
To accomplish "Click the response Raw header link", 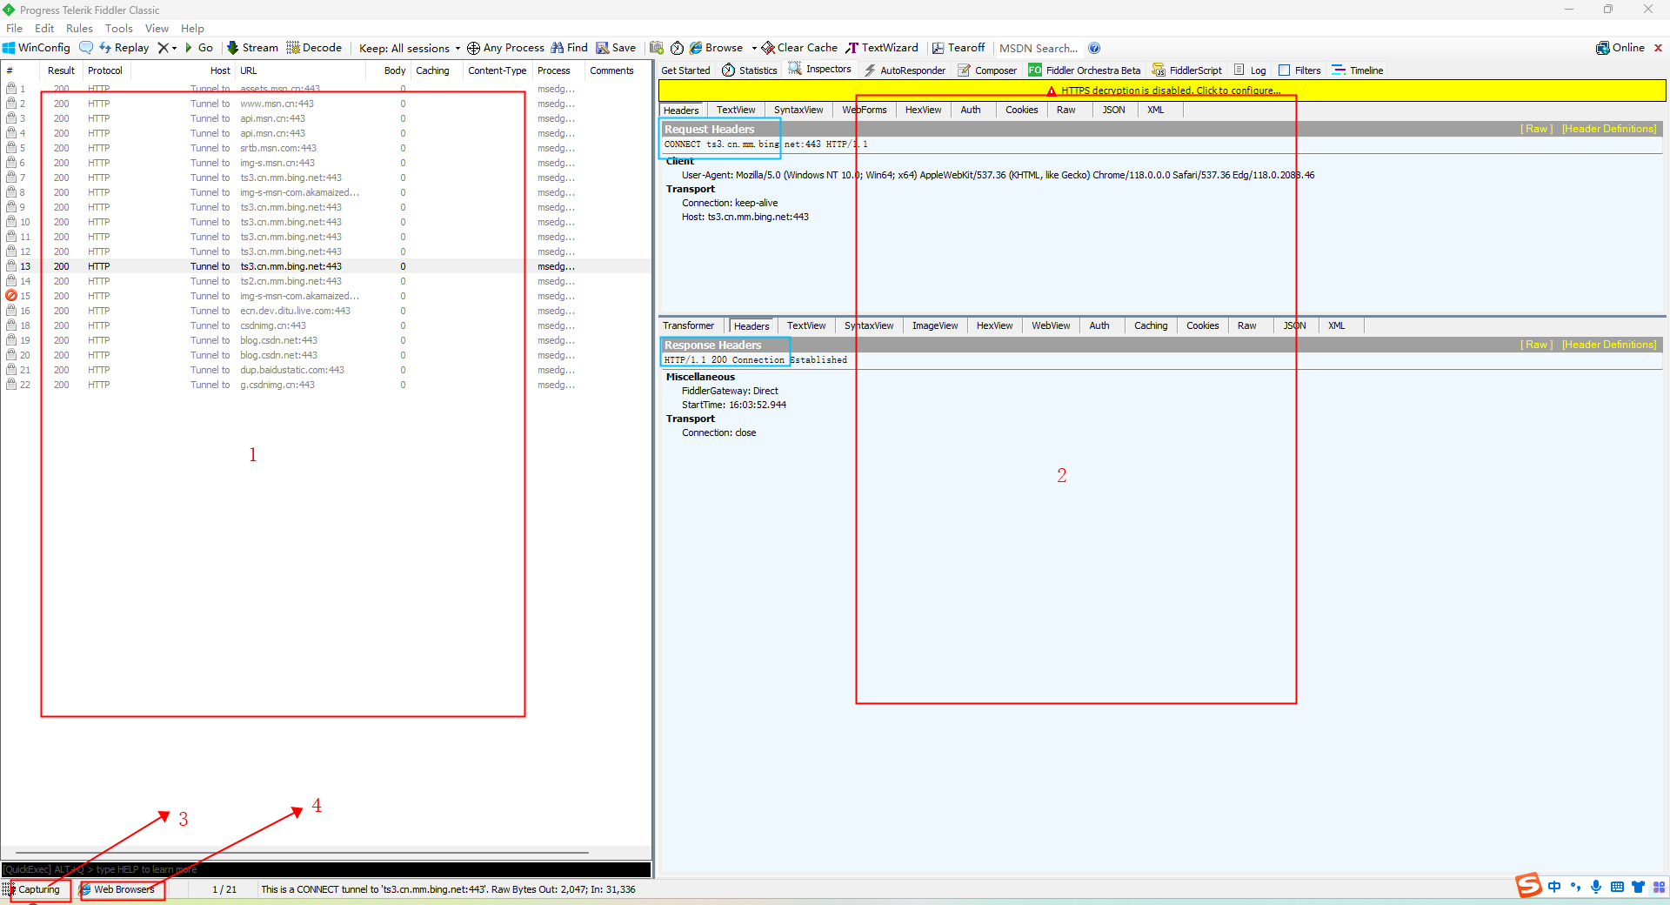I will 1536,345.
